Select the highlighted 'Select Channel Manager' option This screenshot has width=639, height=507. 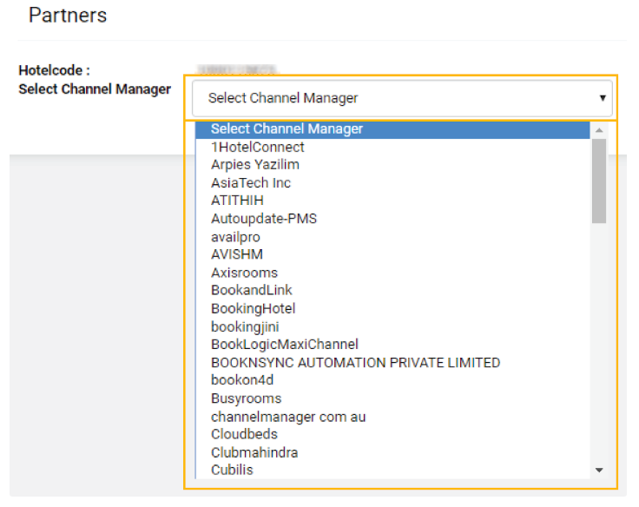[x=392, y=129]
